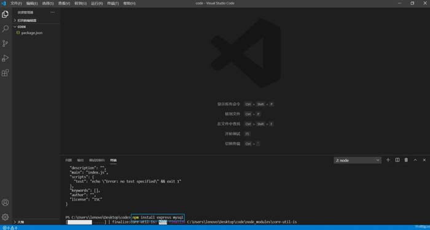Open the 选择(S) Selection menu
This screenshot has width=430, height=230.
click(48, 3)
